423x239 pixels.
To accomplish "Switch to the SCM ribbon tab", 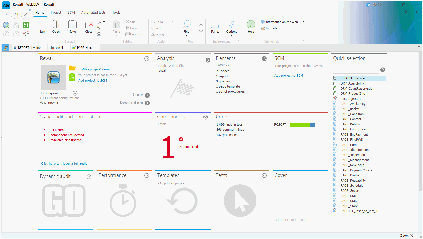I will pos(71,12).
